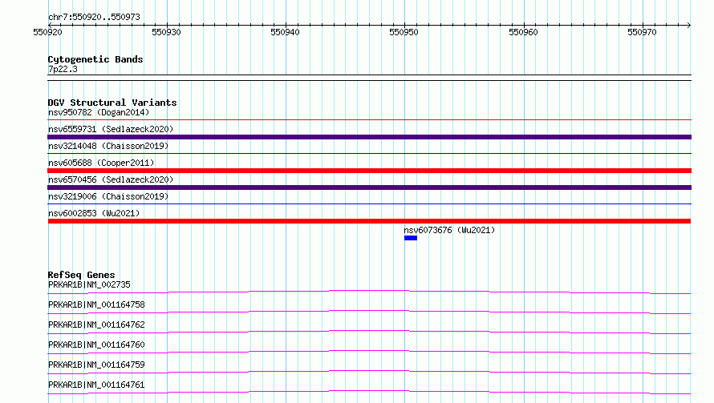This screenshot has width=714, height=403.
Task: Click the red bar of nsv6002853
Action: coord(369,221)
